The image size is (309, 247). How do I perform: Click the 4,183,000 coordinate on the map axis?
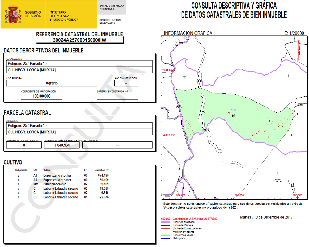(169, 70)
